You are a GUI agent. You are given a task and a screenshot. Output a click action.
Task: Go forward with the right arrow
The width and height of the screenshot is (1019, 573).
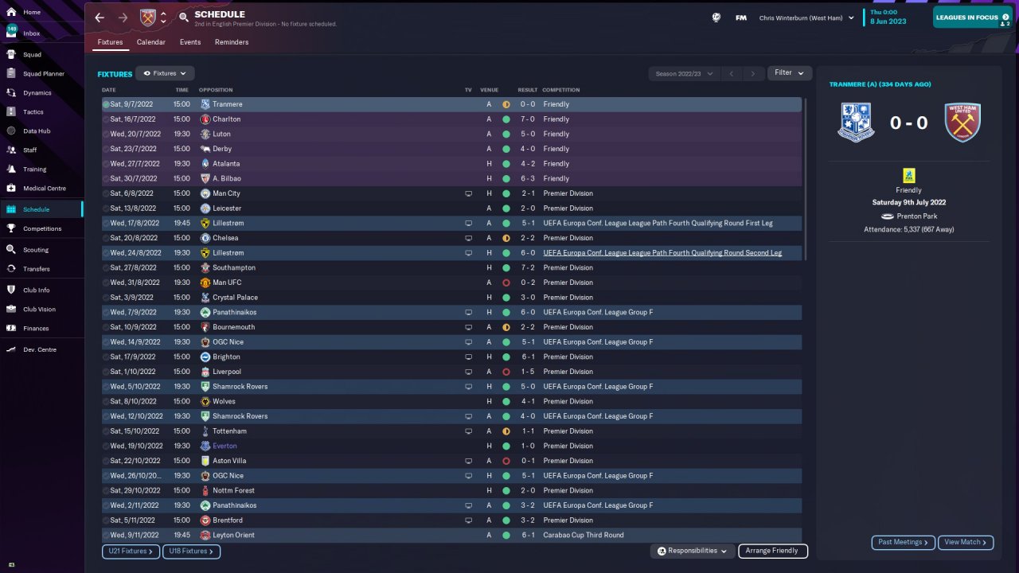click(x=123, y=18)
